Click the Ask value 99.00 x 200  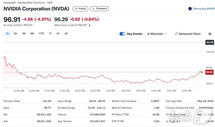(x=44, y=121)
